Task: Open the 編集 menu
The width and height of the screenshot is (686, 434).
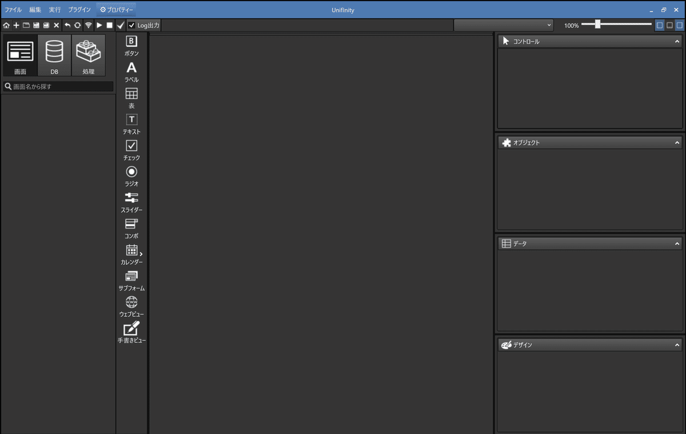Action: 35,10
